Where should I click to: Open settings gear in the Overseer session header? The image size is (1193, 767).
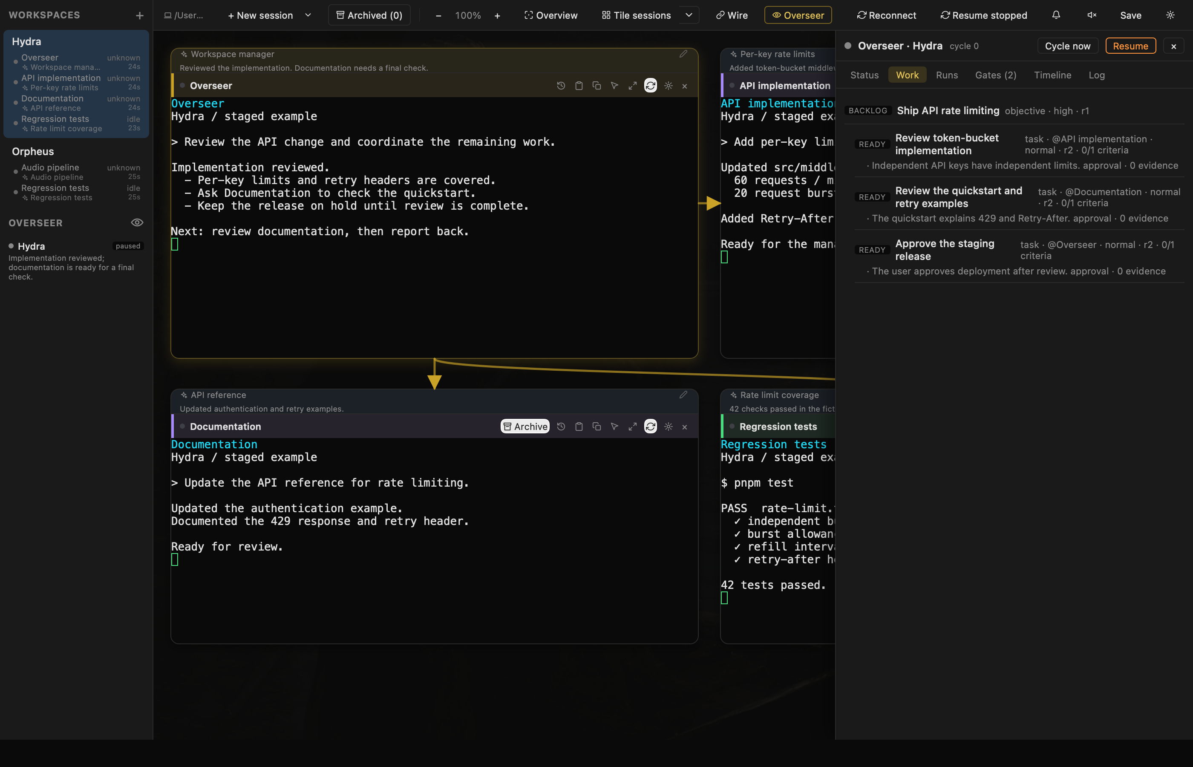pyautogui.click(x=668, y=86)
